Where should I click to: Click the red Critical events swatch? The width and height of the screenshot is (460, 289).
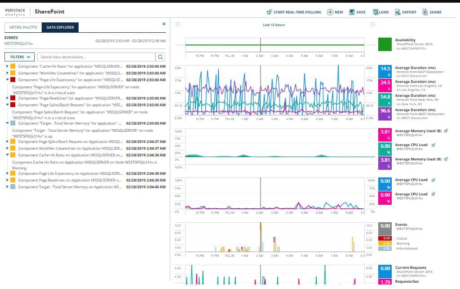click(x=385, y=238)
